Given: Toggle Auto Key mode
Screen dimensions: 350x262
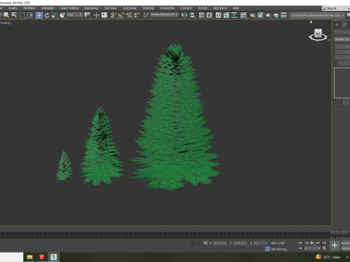Looking at the screenshot, I should pos(346,243).
